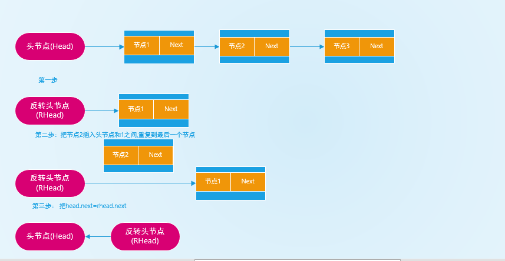Select the Next cell beside 节点3
The height and width of the screenshot is (261, 505).
377,46
